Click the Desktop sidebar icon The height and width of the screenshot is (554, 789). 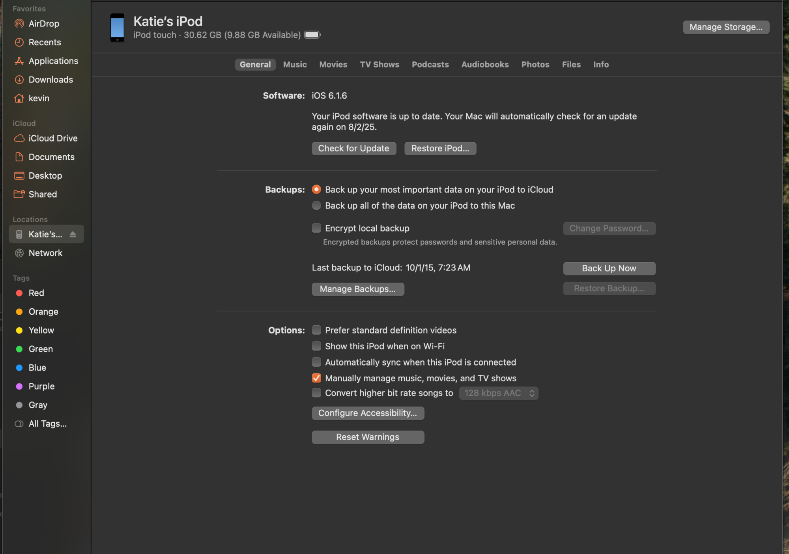point(19,175)
